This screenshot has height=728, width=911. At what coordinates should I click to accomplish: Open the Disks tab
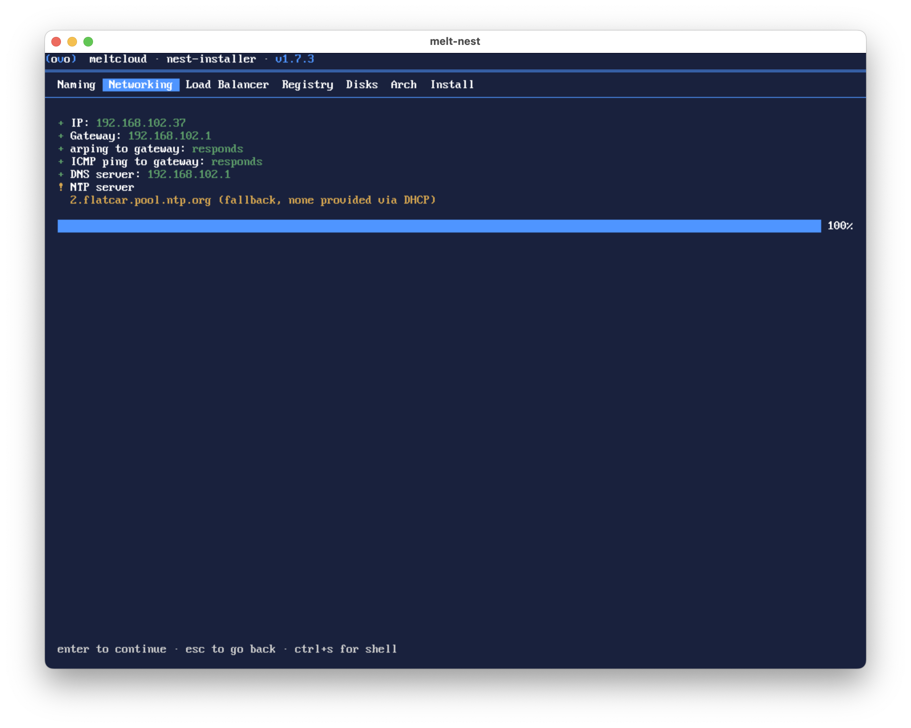point(362,85)
